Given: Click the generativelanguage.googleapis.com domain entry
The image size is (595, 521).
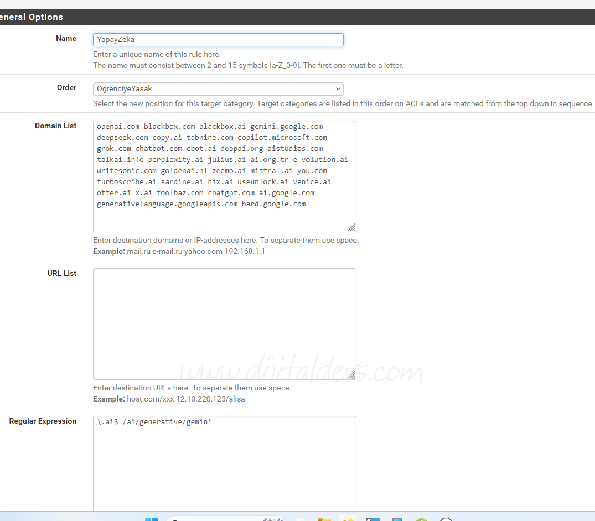Looking at the screenshot, I should (167, 204).
